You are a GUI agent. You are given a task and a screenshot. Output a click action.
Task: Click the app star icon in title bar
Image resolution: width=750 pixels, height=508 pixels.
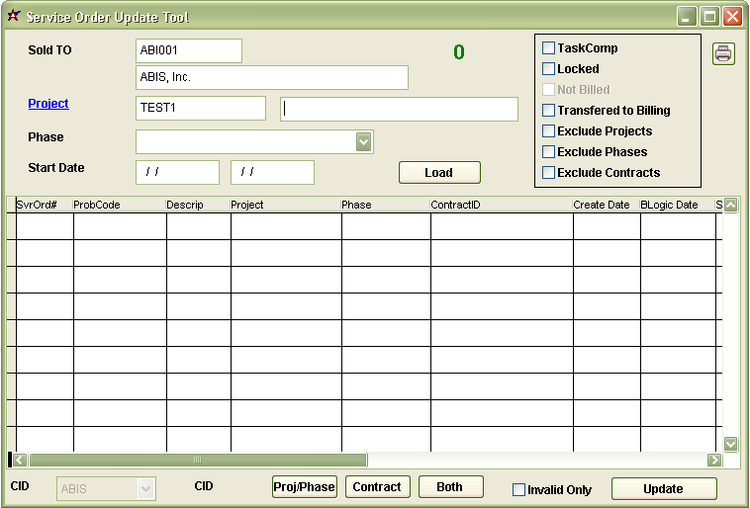(13, 17)
